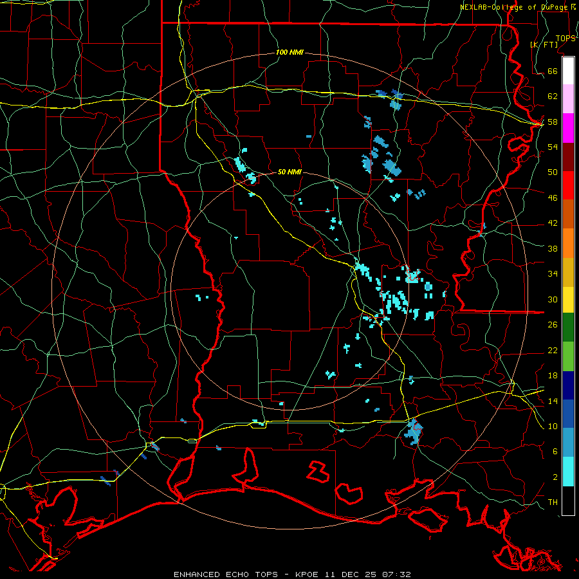Click the '30' legend label
Image resolution: width=579 pixels, height=579 pixels.
click(553, 299)
